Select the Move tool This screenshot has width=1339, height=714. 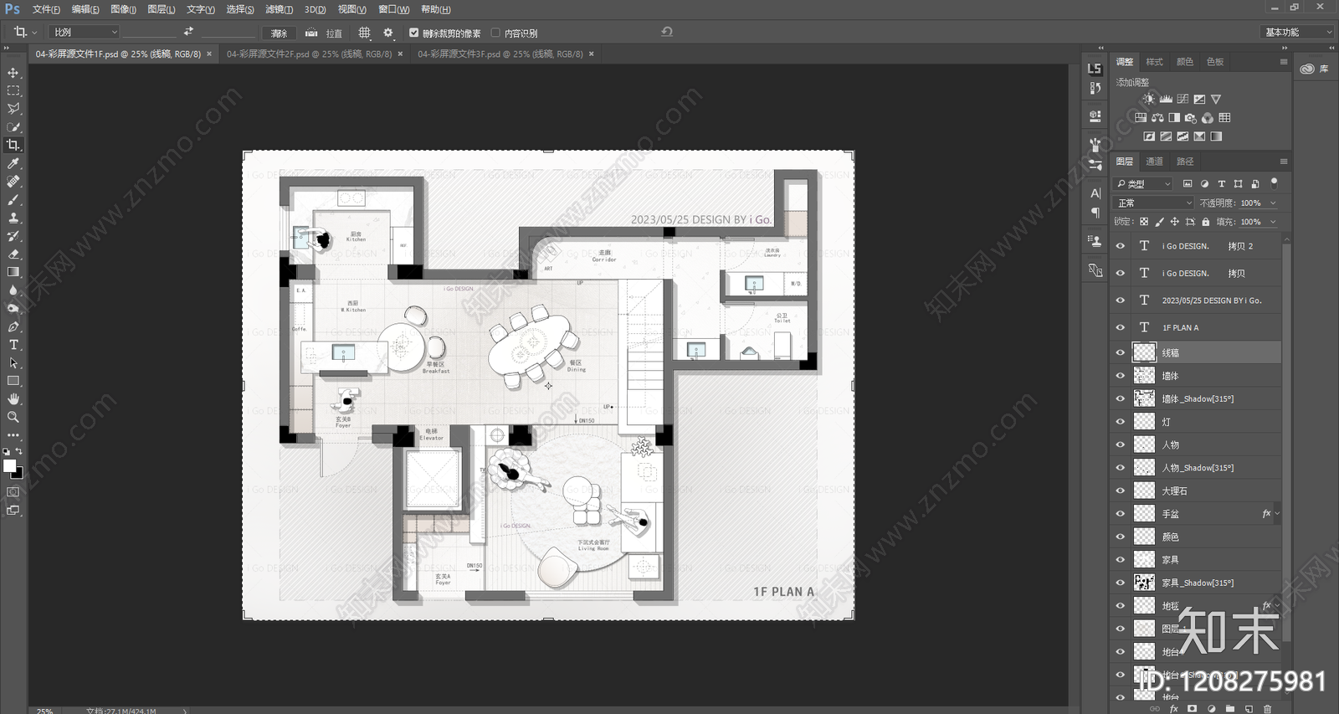tap(13, 73)
